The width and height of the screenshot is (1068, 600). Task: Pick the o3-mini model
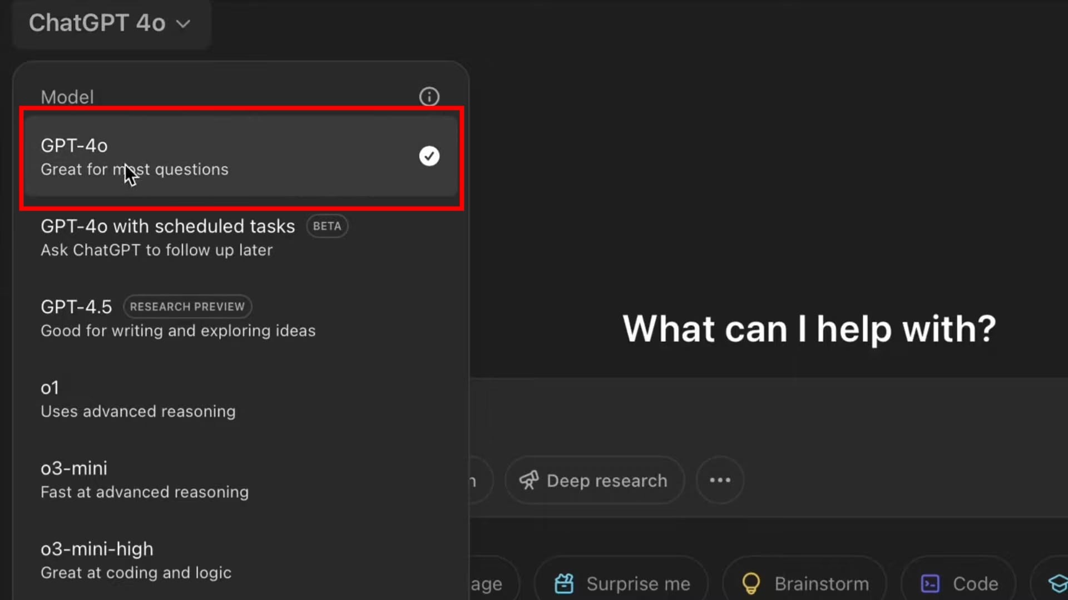241,479
